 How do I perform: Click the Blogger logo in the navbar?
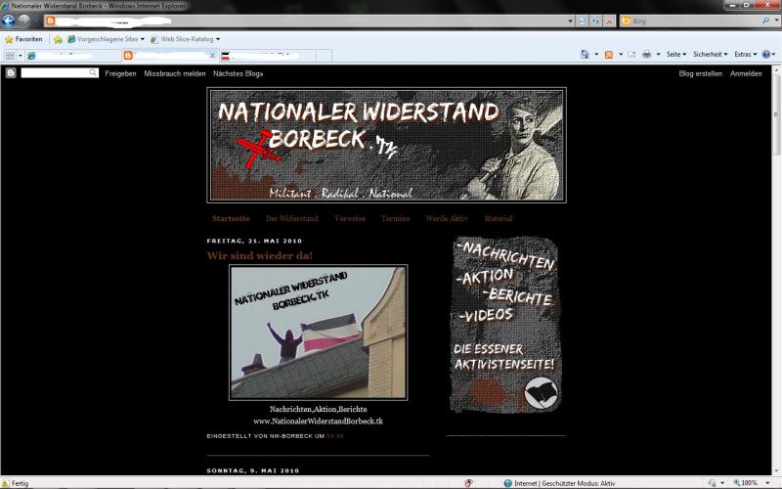(x=11, y=73)
